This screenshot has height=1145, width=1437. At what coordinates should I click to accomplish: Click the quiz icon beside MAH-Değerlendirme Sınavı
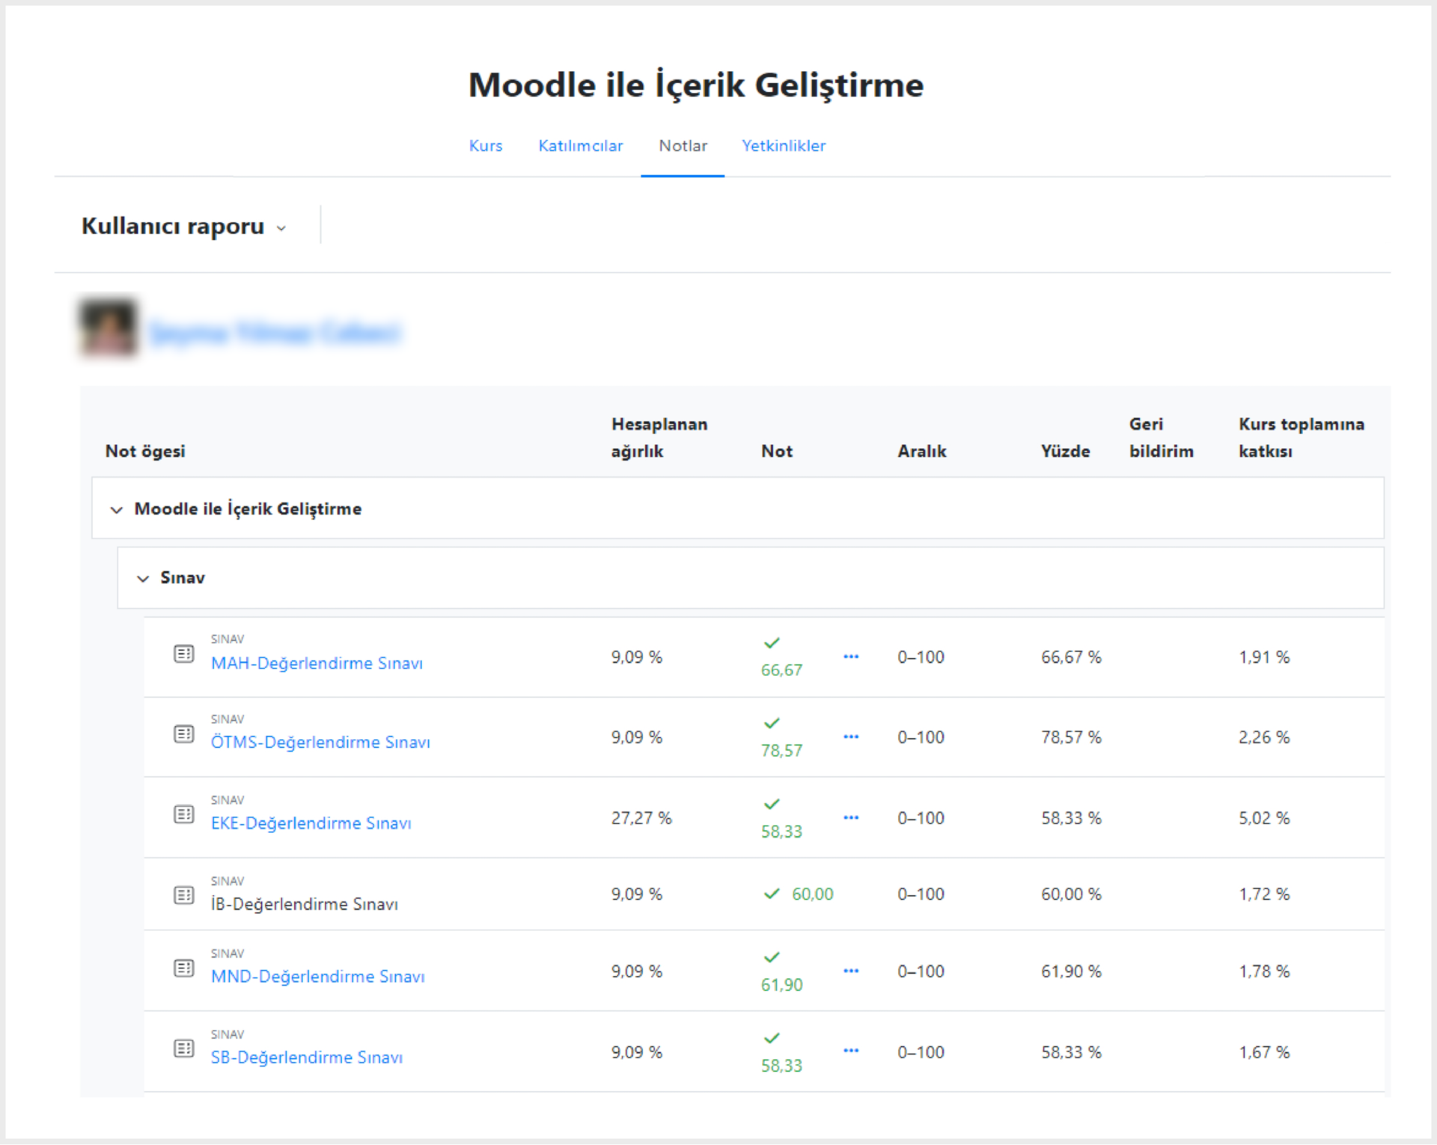(183, 654)
